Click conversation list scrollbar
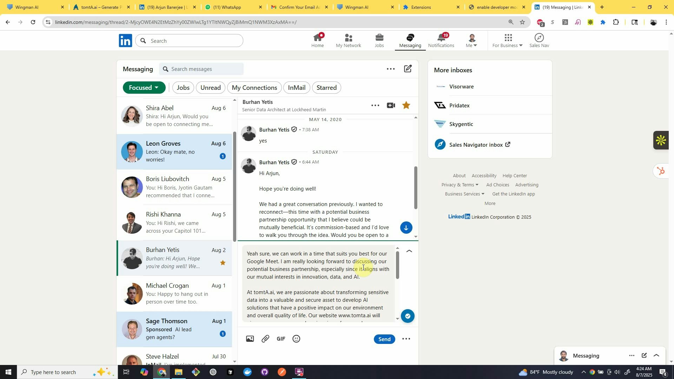 (x=234, y=187)
